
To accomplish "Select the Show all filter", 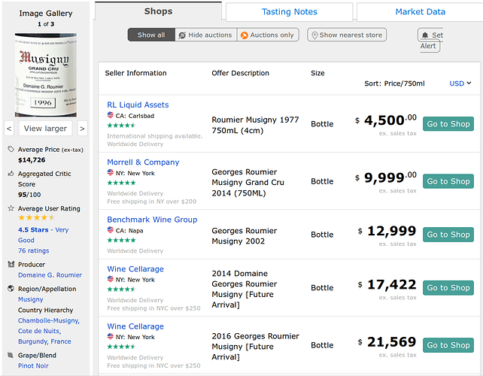I will click(x=151, y=35).
